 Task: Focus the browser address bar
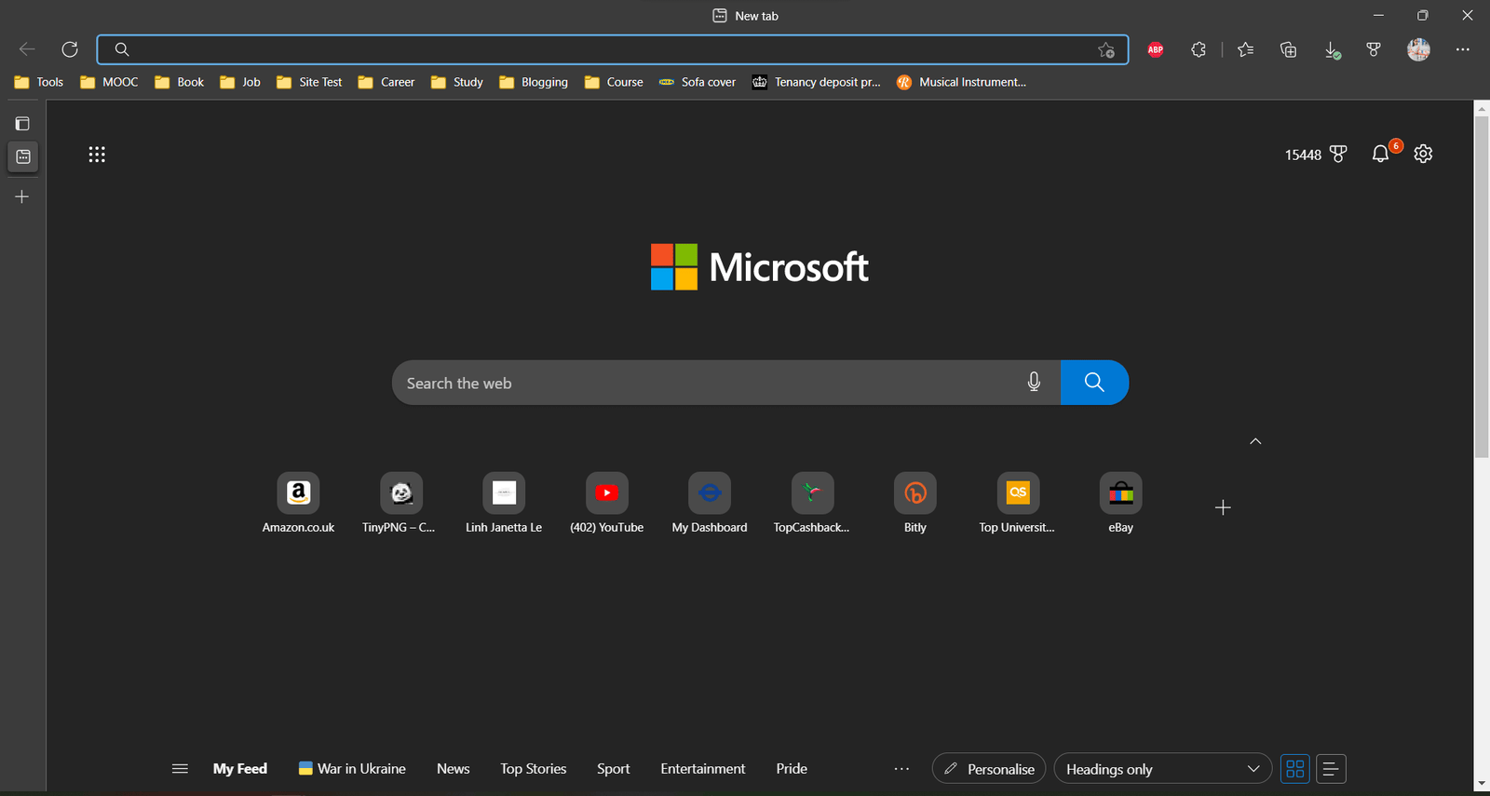[x=613, y=49]
